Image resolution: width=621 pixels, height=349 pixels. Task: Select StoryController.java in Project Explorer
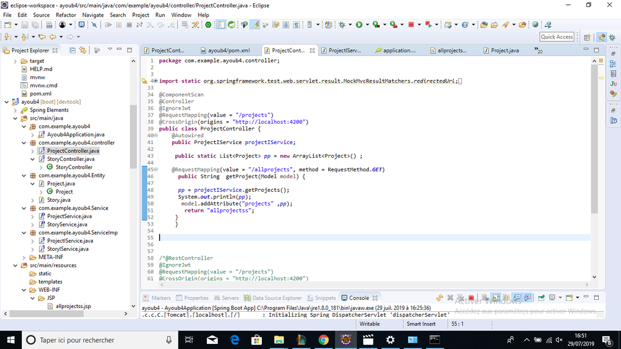(70, 159)
